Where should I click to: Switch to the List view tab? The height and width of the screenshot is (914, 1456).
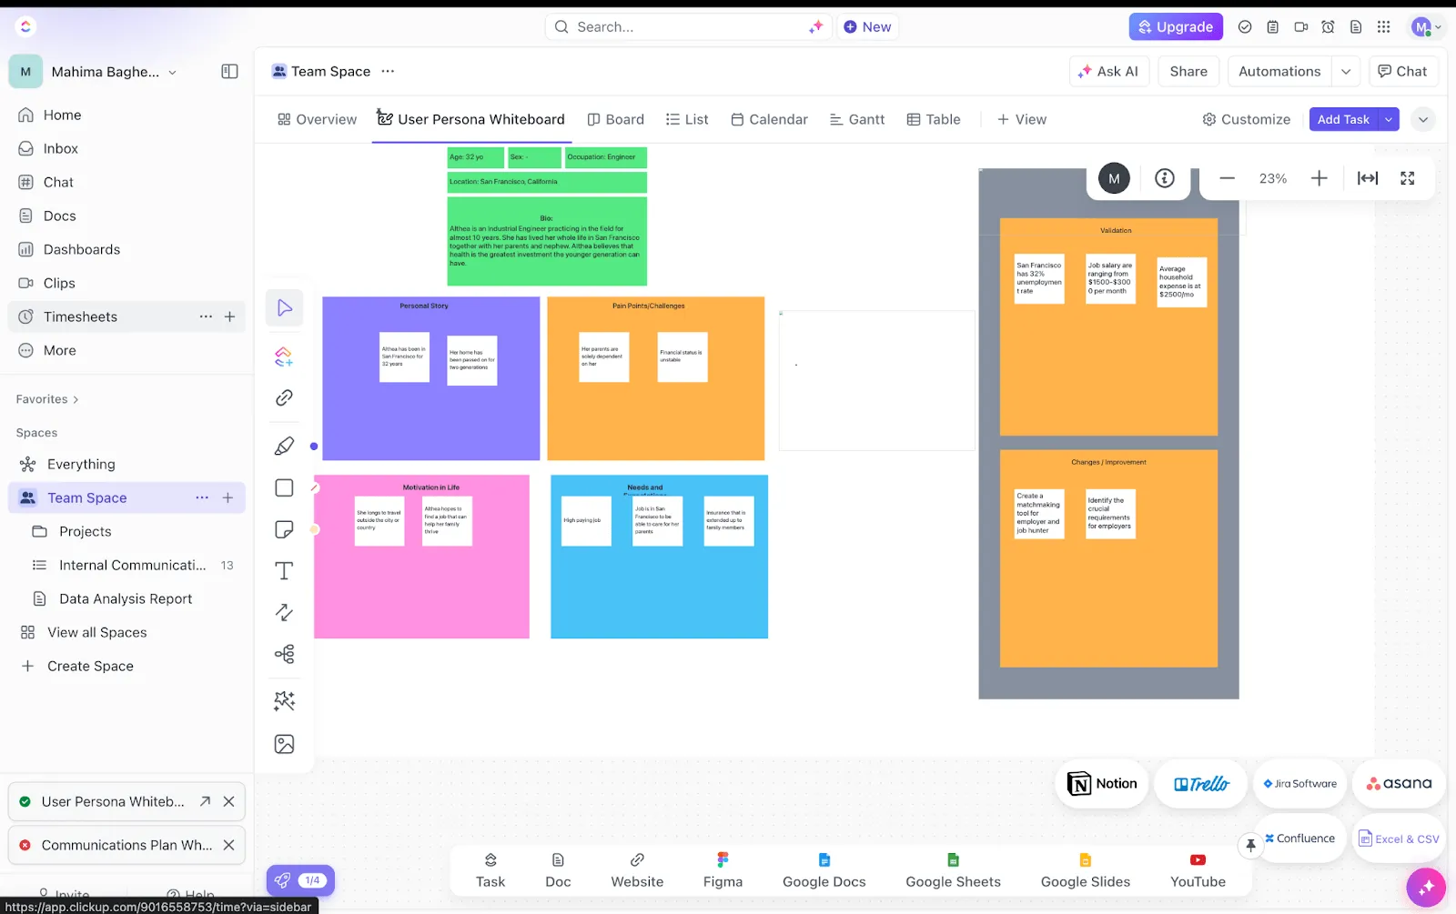pyautogui.click(x=687, y=119)
